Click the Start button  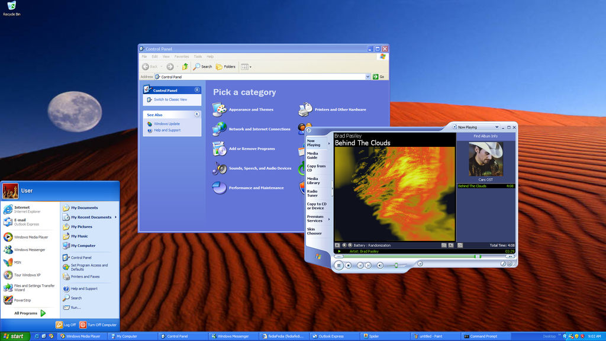[15, 336]
